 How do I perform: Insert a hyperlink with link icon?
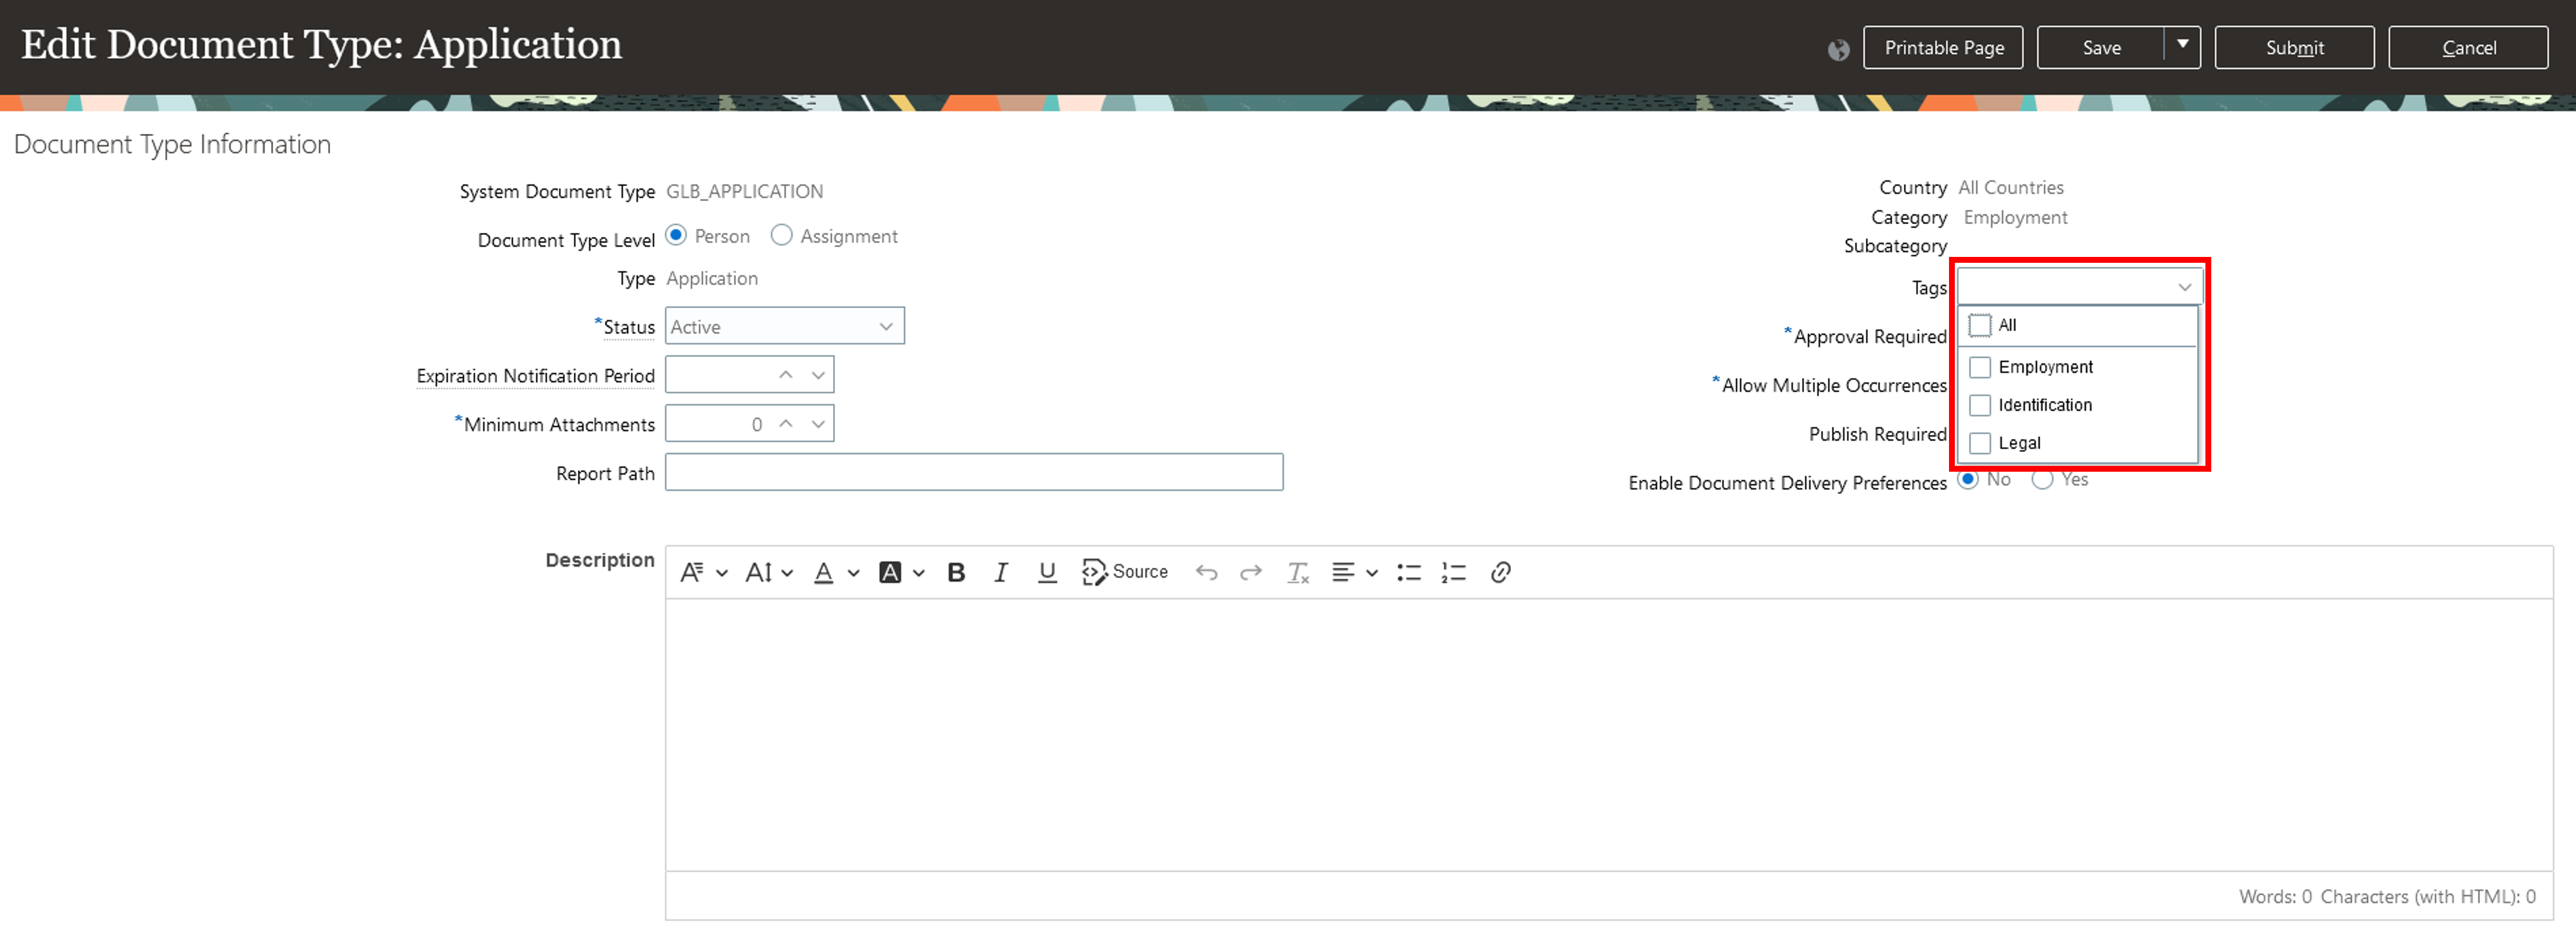(1499, 572)
